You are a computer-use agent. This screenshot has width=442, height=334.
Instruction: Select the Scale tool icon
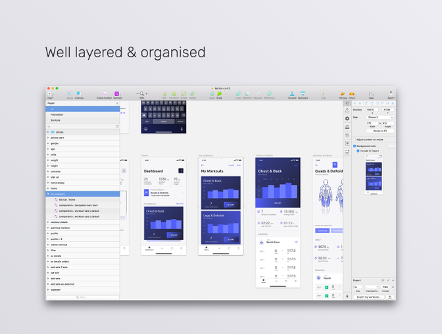[219, 94]
